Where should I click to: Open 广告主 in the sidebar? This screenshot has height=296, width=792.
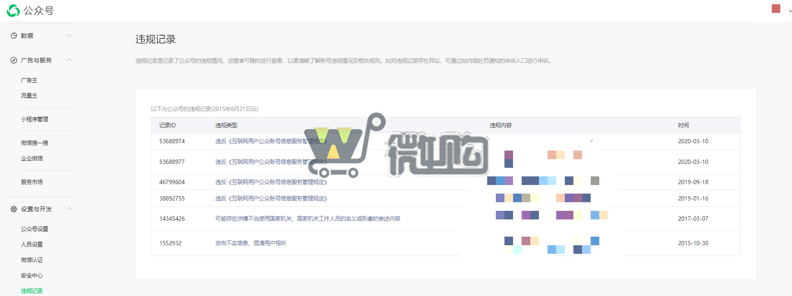pyautogui.click(x=29, y=80)
